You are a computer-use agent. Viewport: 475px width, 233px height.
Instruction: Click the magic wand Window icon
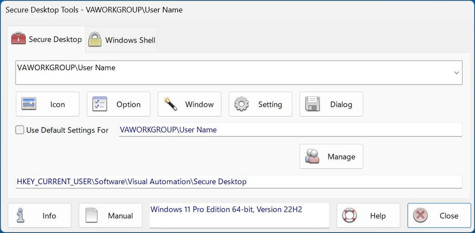tap(171, 104)
